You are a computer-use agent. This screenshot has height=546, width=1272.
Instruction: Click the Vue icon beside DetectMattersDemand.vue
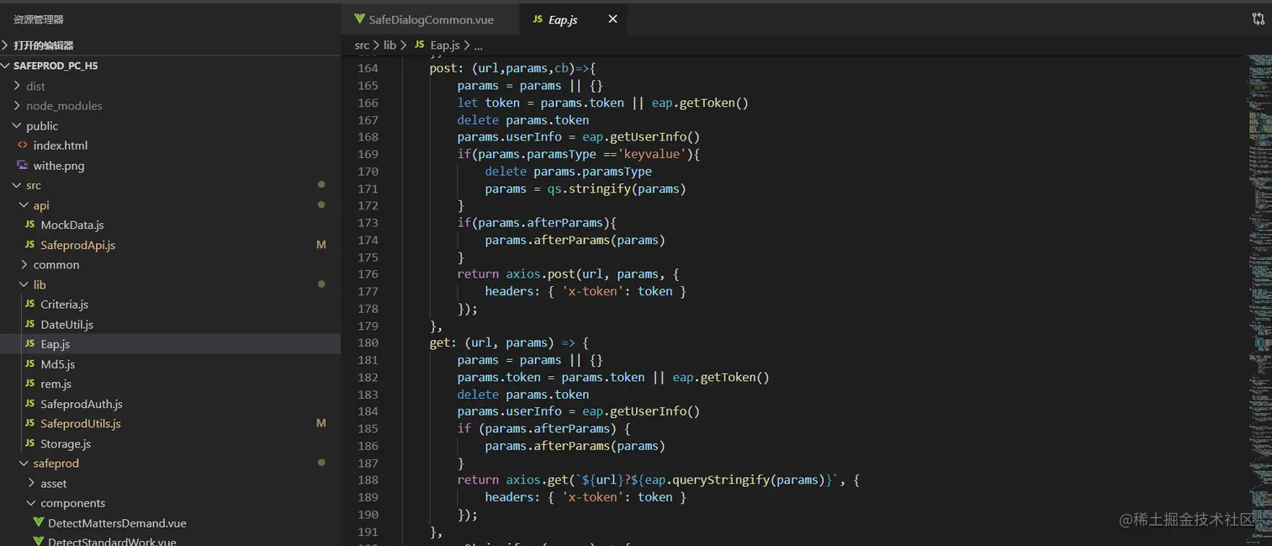pyautogui.click(x=38, y=522)
